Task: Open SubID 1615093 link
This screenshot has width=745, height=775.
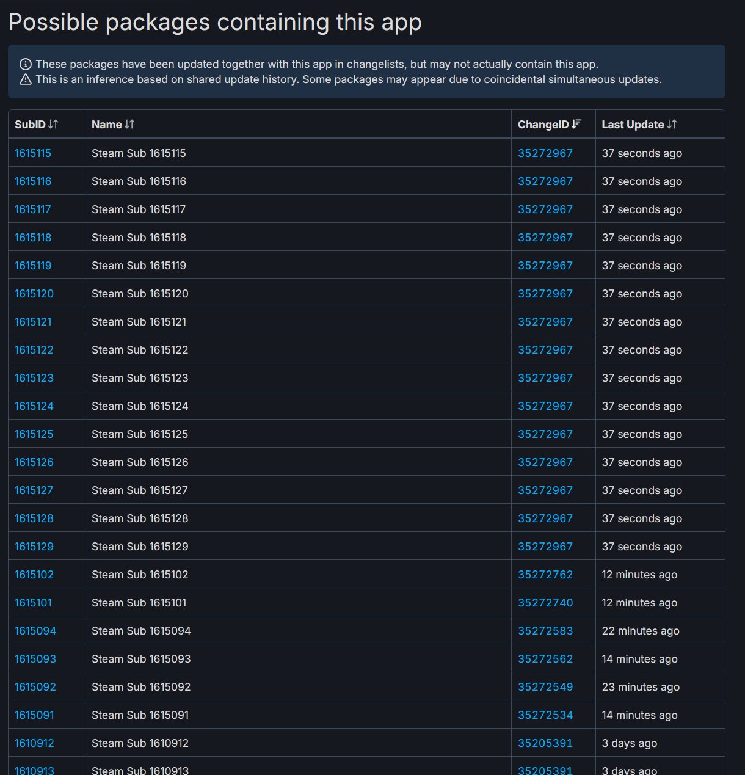Action: click(35, 659)
